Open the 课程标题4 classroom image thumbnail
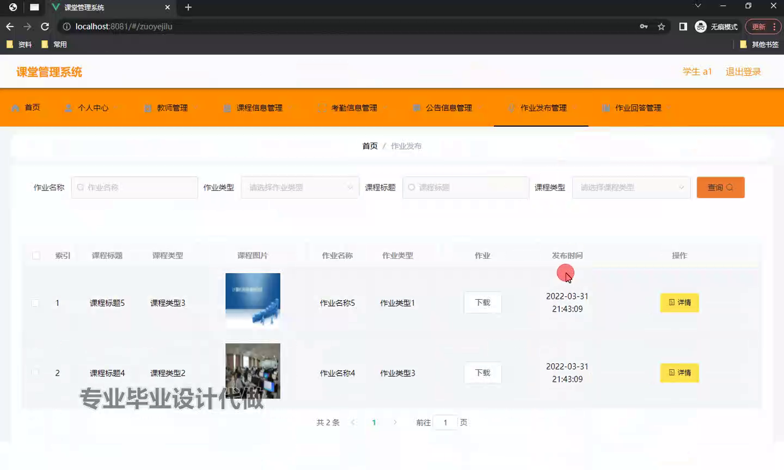The height and width of the screenshot is (470, 784). pyautogui.click(x=253, y=370)
